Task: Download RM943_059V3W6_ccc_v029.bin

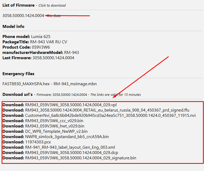Action: pos(54,121)
